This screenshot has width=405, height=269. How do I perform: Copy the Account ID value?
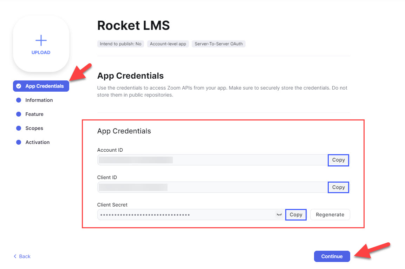point(338,160)
